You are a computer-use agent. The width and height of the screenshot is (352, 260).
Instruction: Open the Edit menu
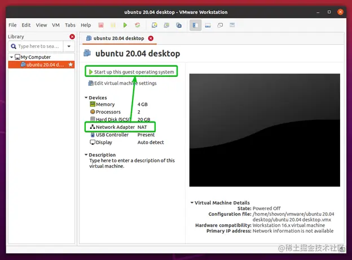tap(26, 25)
